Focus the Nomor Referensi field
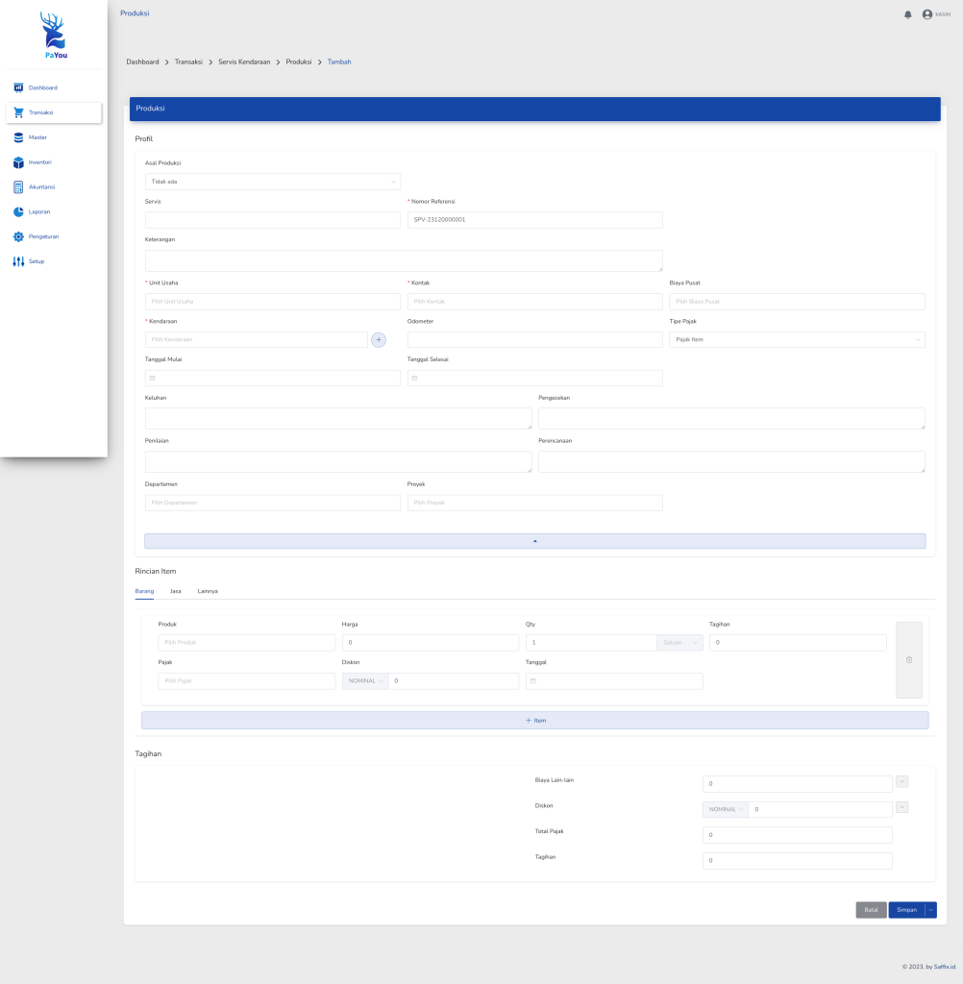Viewport: 963px width, 984px height. click(535, 220)
